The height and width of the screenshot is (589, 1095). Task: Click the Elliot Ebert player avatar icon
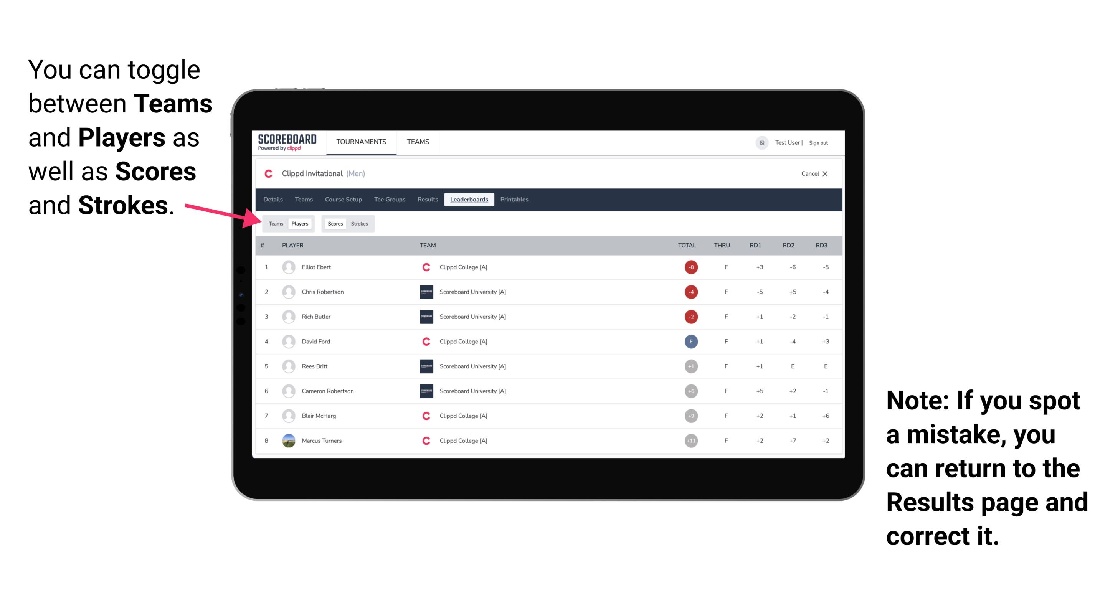(289, 267)
